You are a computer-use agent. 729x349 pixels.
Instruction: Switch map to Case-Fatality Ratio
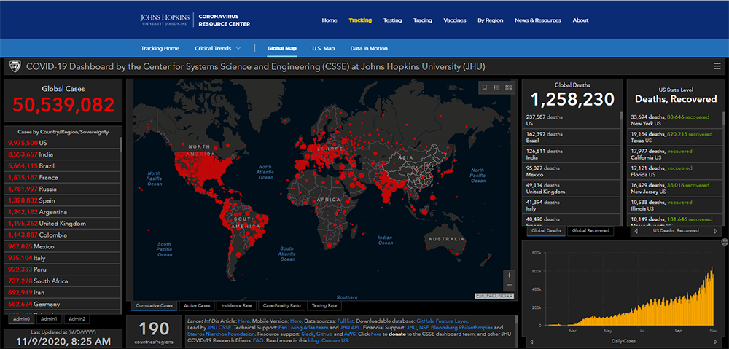pos(283,306)
